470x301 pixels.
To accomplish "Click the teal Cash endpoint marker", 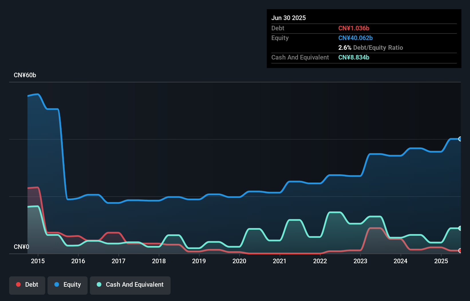I will click(x=460, y=228).
